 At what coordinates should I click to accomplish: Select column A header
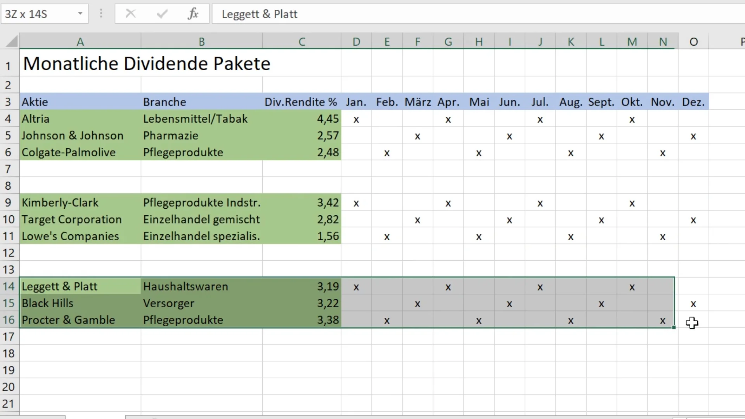point(80,42)
